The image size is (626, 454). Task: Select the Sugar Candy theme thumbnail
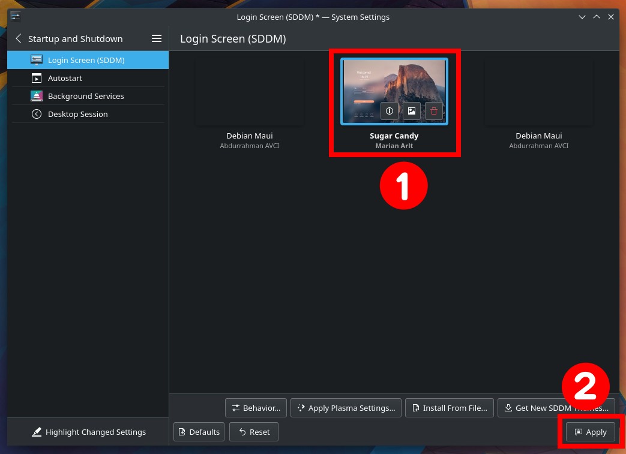(x=394, y=91)
